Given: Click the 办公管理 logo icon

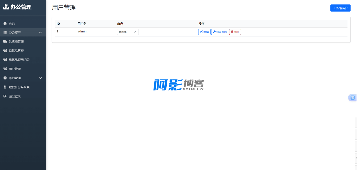Looking at the screenshot, I should click(x=6, y=7).
